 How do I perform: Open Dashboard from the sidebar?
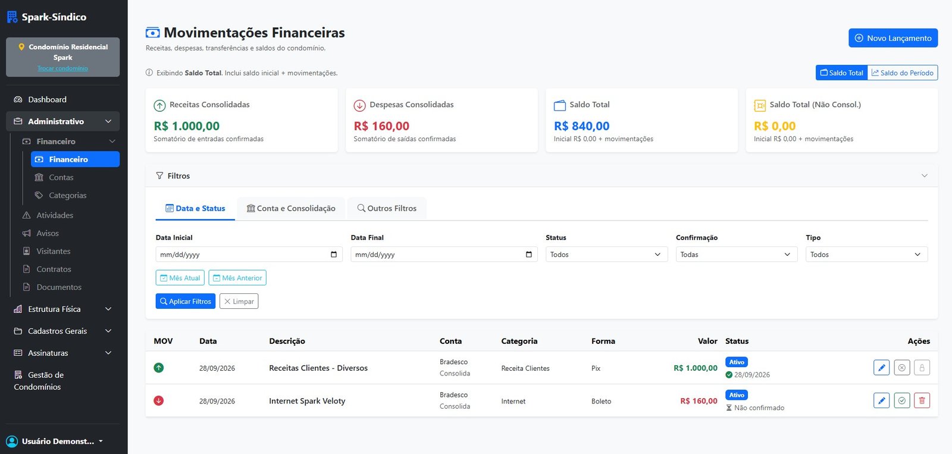coord(63,99)
